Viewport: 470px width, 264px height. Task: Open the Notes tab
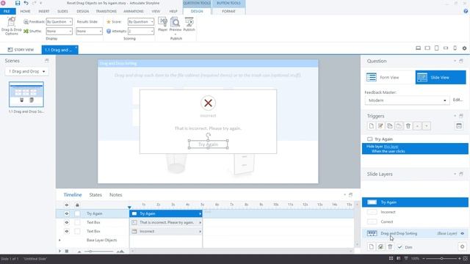[x=116, y=195]
